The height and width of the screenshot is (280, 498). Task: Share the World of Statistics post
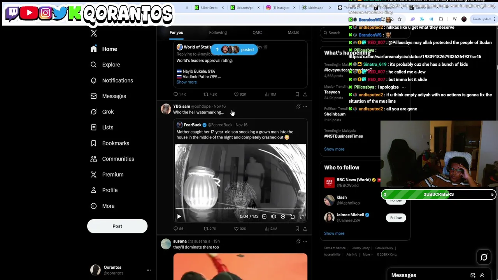[x=305, y=94]
